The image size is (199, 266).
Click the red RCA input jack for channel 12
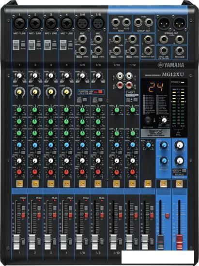pos(129,85)
